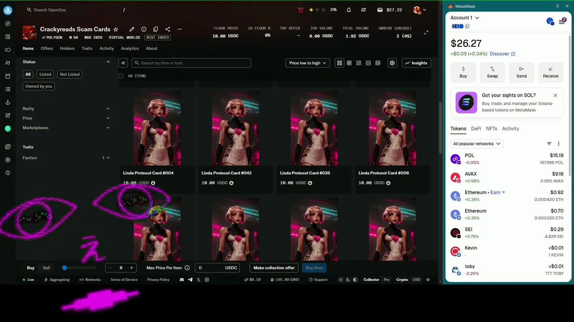This screenshot has width=574, height=322.
Task: Open the Price low to high sort dropdown
Action: 308,63
